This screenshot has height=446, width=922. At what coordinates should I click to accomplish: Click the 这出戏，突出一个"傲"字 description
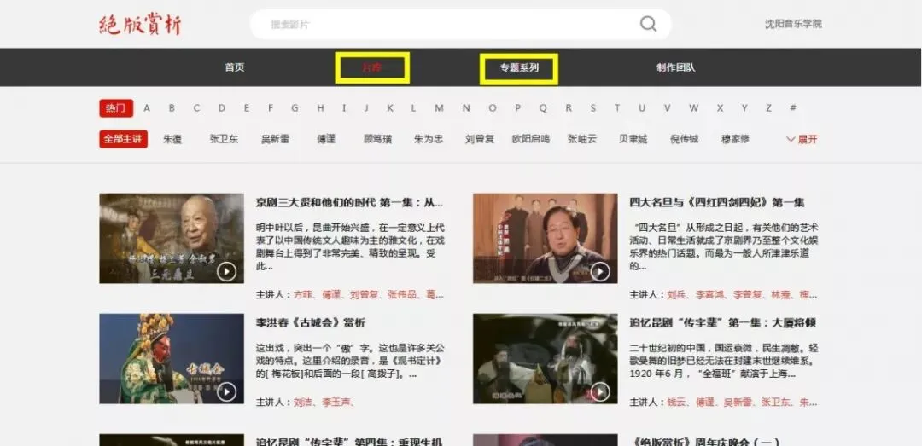(351, 361)
